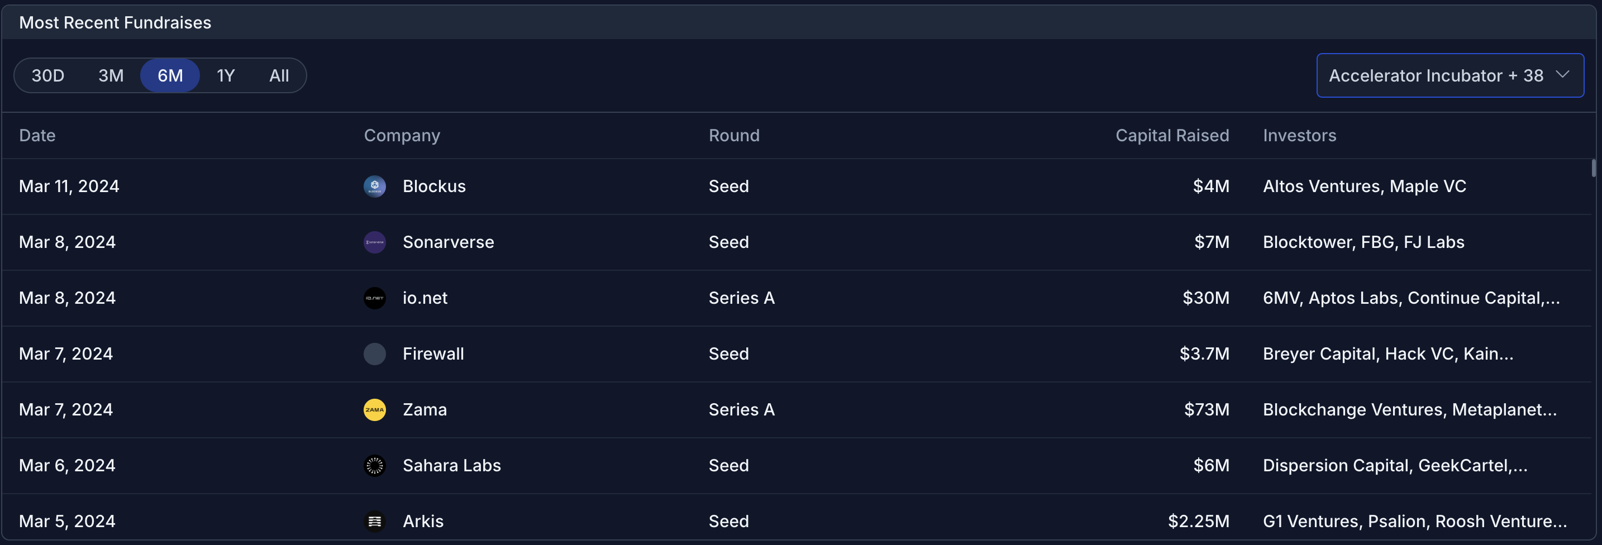Sort by the Capital Raised column header
1602x545 pixels.
1172,136
